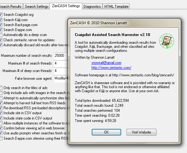
Task: Click the 'Total bytes downloaded: 65,422,594' text
Action: (102, 101)
